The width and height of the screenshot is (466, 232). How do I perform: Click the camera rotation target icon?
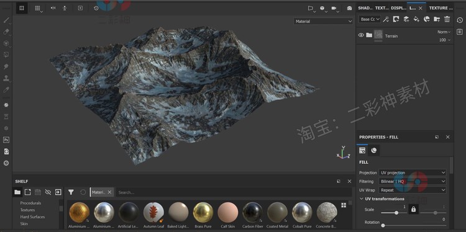point(96,8)
